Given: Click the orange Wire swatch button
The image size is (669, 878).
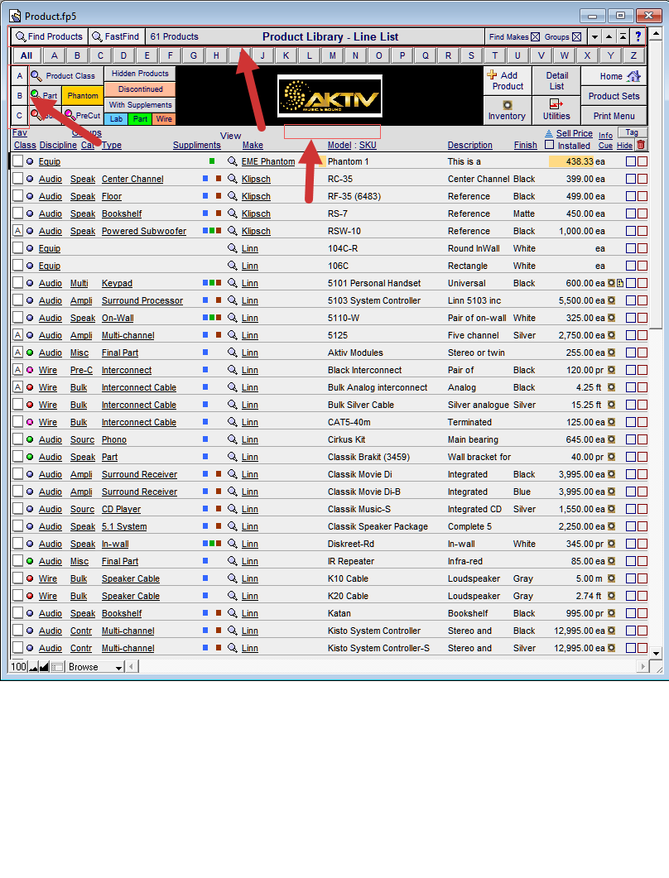Looking at the screenshot, I should [x=164, y=118].
